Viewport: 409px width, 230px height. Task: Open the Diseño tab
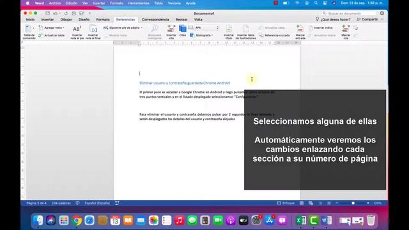tap(84, 20)
